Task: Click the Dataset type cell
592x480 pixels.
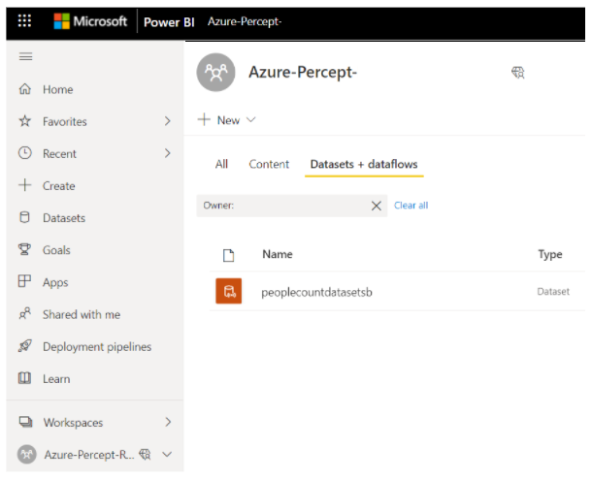Action: 553,291
